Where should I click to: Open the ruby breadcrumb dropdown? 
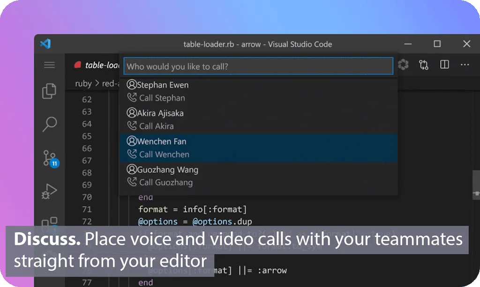tap(83, 83)
